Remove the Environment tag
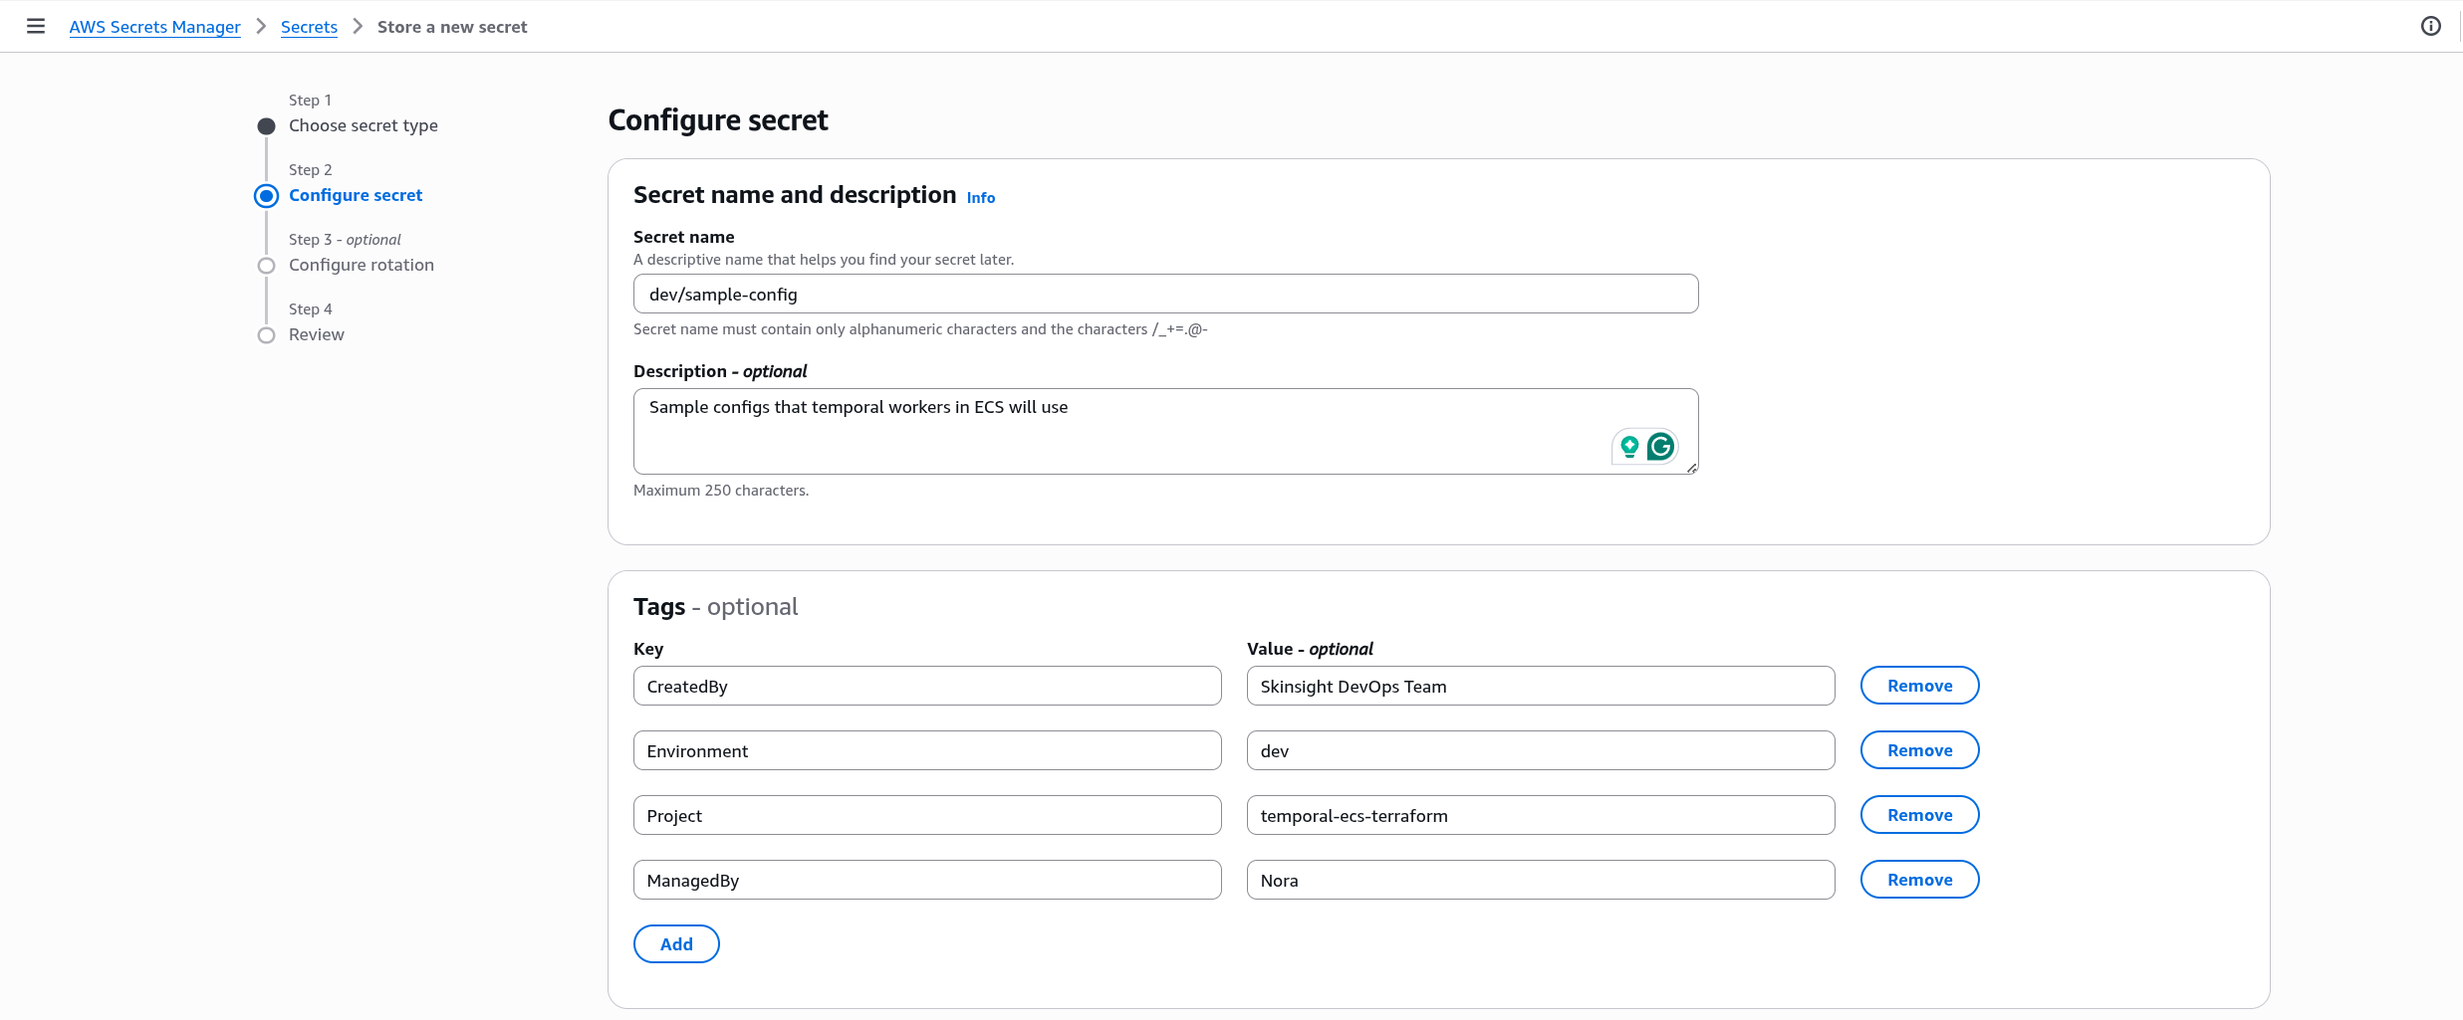 (1918, 749)
